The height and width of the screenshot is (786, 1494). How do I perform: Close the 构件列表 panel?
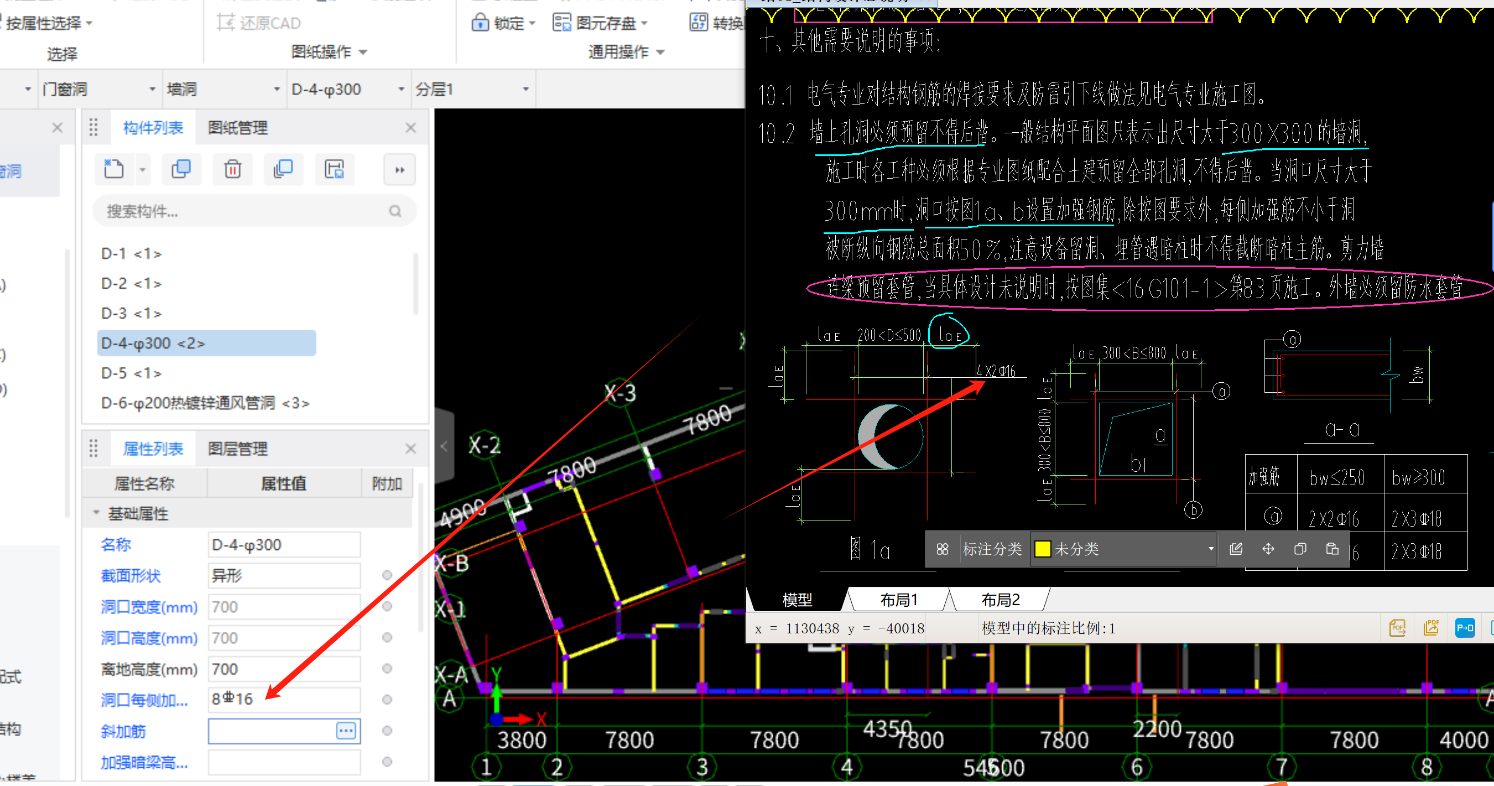point(410,128)
